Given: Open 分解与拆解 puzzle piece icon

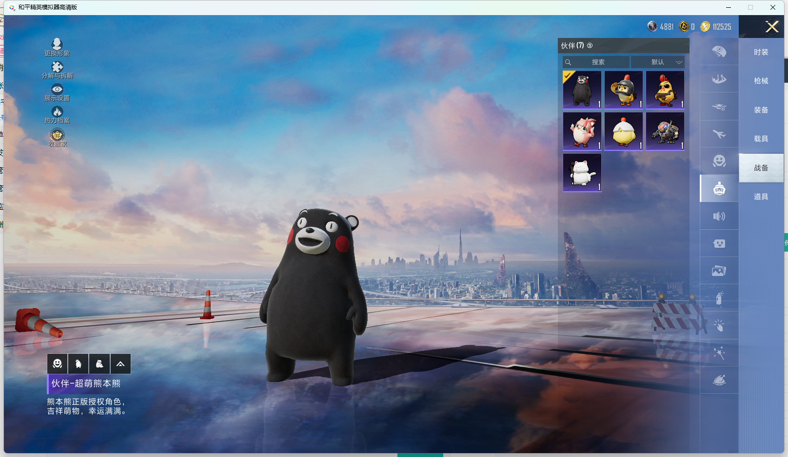Looking at the screenshot, I should [57, 67].
